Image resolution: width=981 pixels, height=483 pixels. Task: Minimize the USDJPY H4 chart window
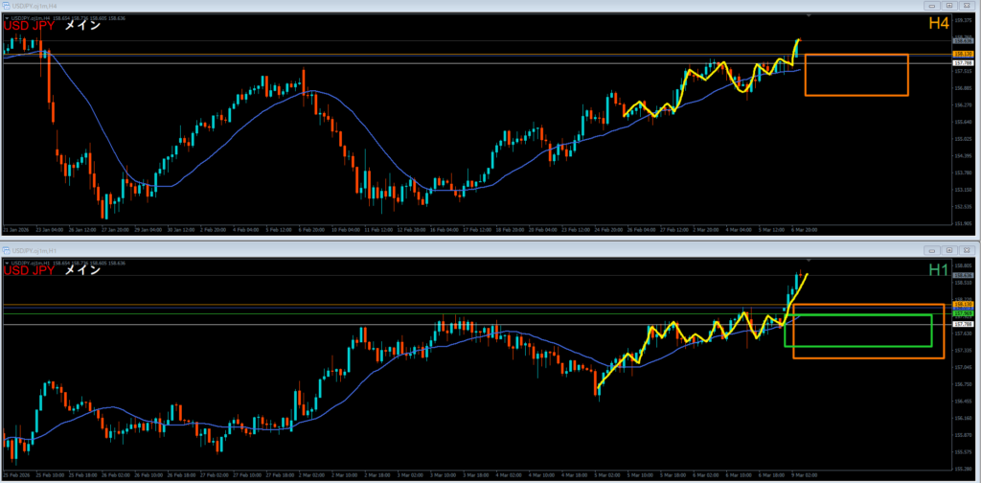pyautogui.click(x=932, y=6)
